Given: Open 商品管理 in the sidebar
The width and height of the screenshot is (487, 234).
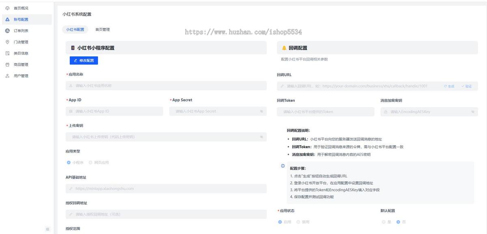Looking at the screenshot, I should [27, 64].
